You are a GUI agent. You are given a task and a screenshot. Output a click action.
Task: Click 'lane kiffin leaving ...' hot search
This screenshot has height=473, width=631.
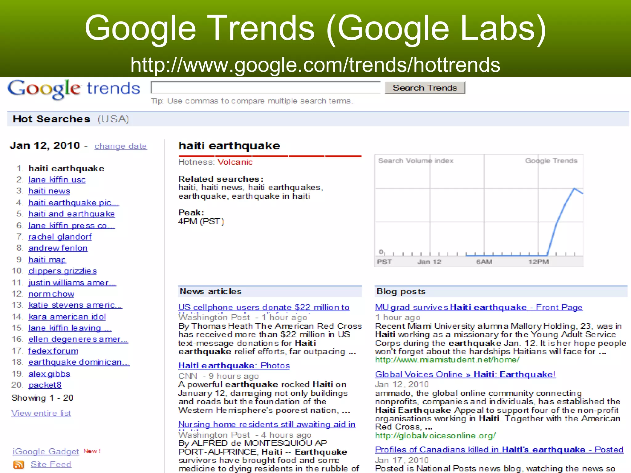70,328
